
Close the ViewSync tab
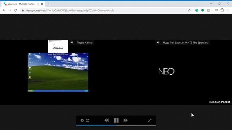[x=42, y=4]
